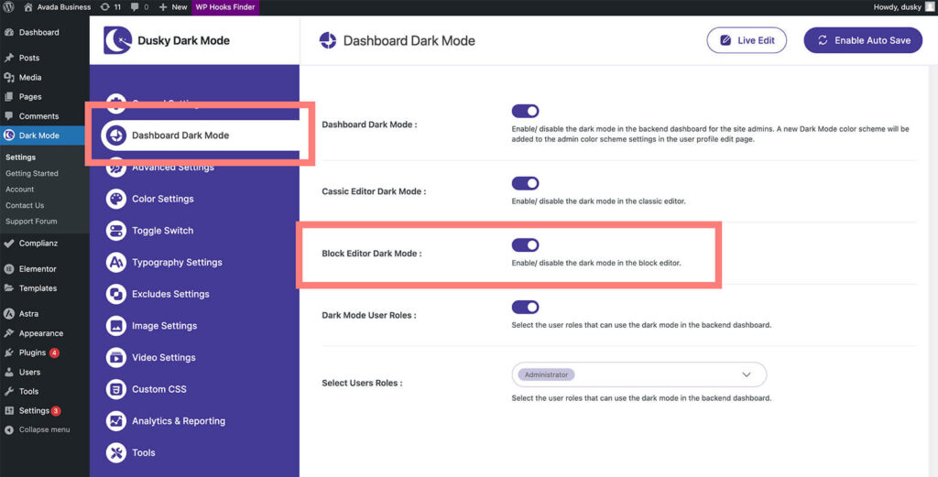Image resolution: width=938 pixels, height=477 pixels.
Task: Click the Custom CSS icon
Action: pos(116,389)
